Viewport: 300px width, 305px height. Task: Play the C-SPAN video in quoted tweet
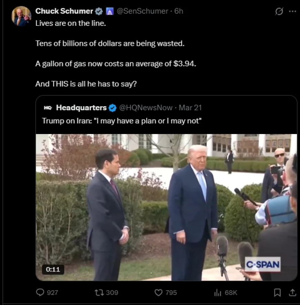[166, 207]
